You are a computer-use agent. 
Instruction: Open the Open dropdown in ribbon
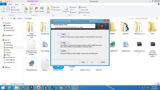point(73,7)
